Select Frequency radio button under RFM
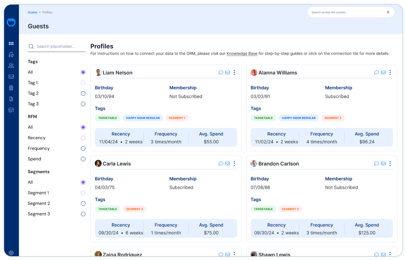 (83, 148)
